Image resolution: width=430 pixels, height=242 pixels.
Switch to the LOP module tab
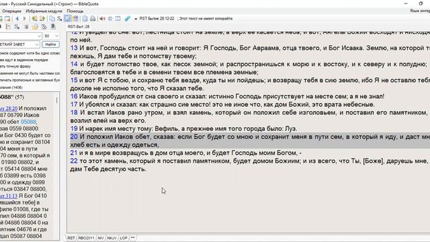point(124,238)
